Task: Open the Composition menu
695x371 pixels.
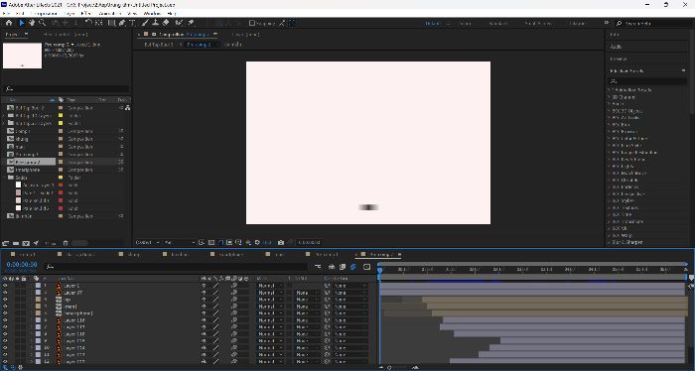Action: tap(44, 14)
